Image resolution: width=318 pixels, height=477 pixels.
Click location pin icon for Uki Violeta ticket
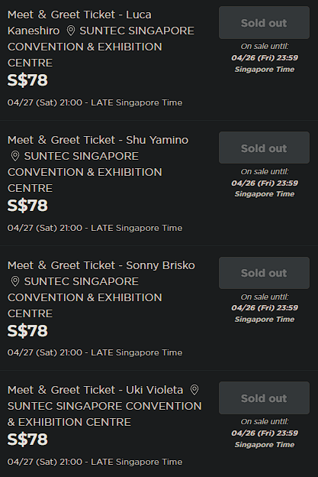[x=194, y=390]
